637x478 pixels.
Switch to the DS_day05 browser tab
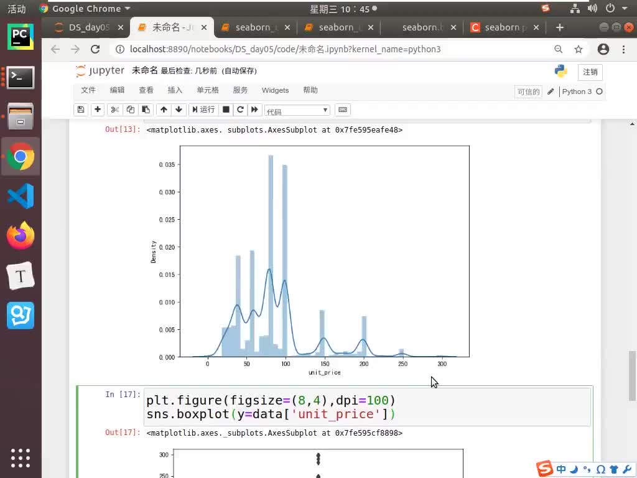click(88, 27)
